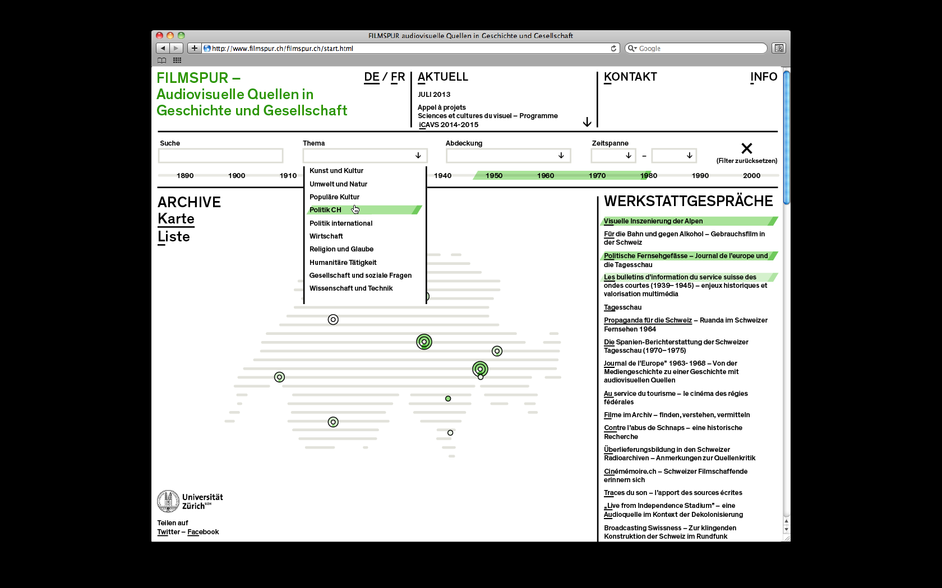Click the plus add bookmark button

click(x=194, y=48)
